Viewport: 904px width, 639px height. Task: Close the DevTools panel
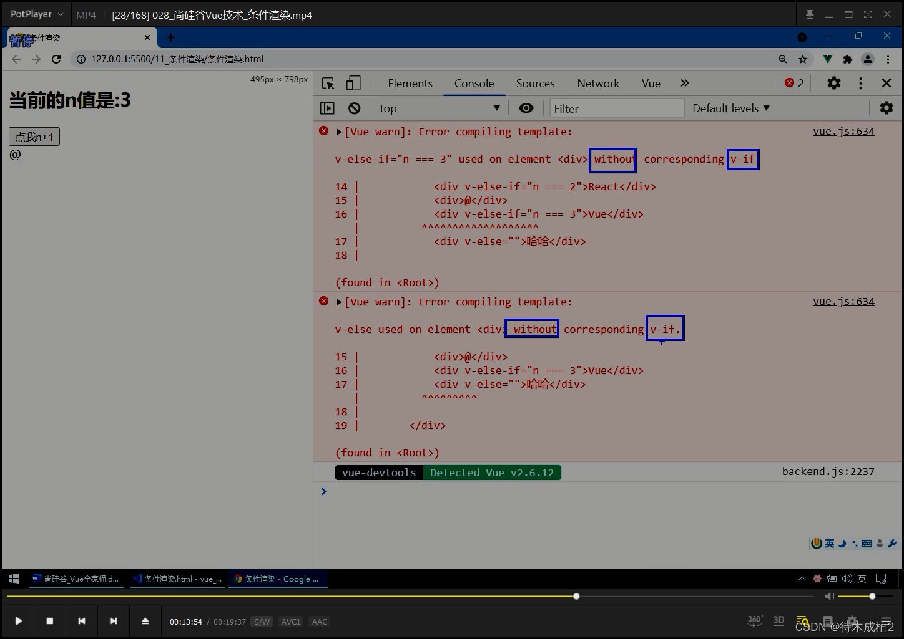point(886,83)
